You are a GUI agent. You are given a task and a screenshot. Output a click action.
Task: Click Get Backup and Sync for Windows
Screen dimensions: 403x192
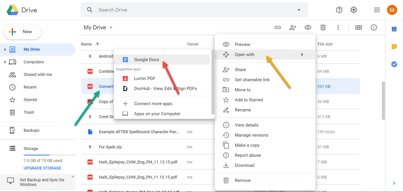tap(42, 182)
